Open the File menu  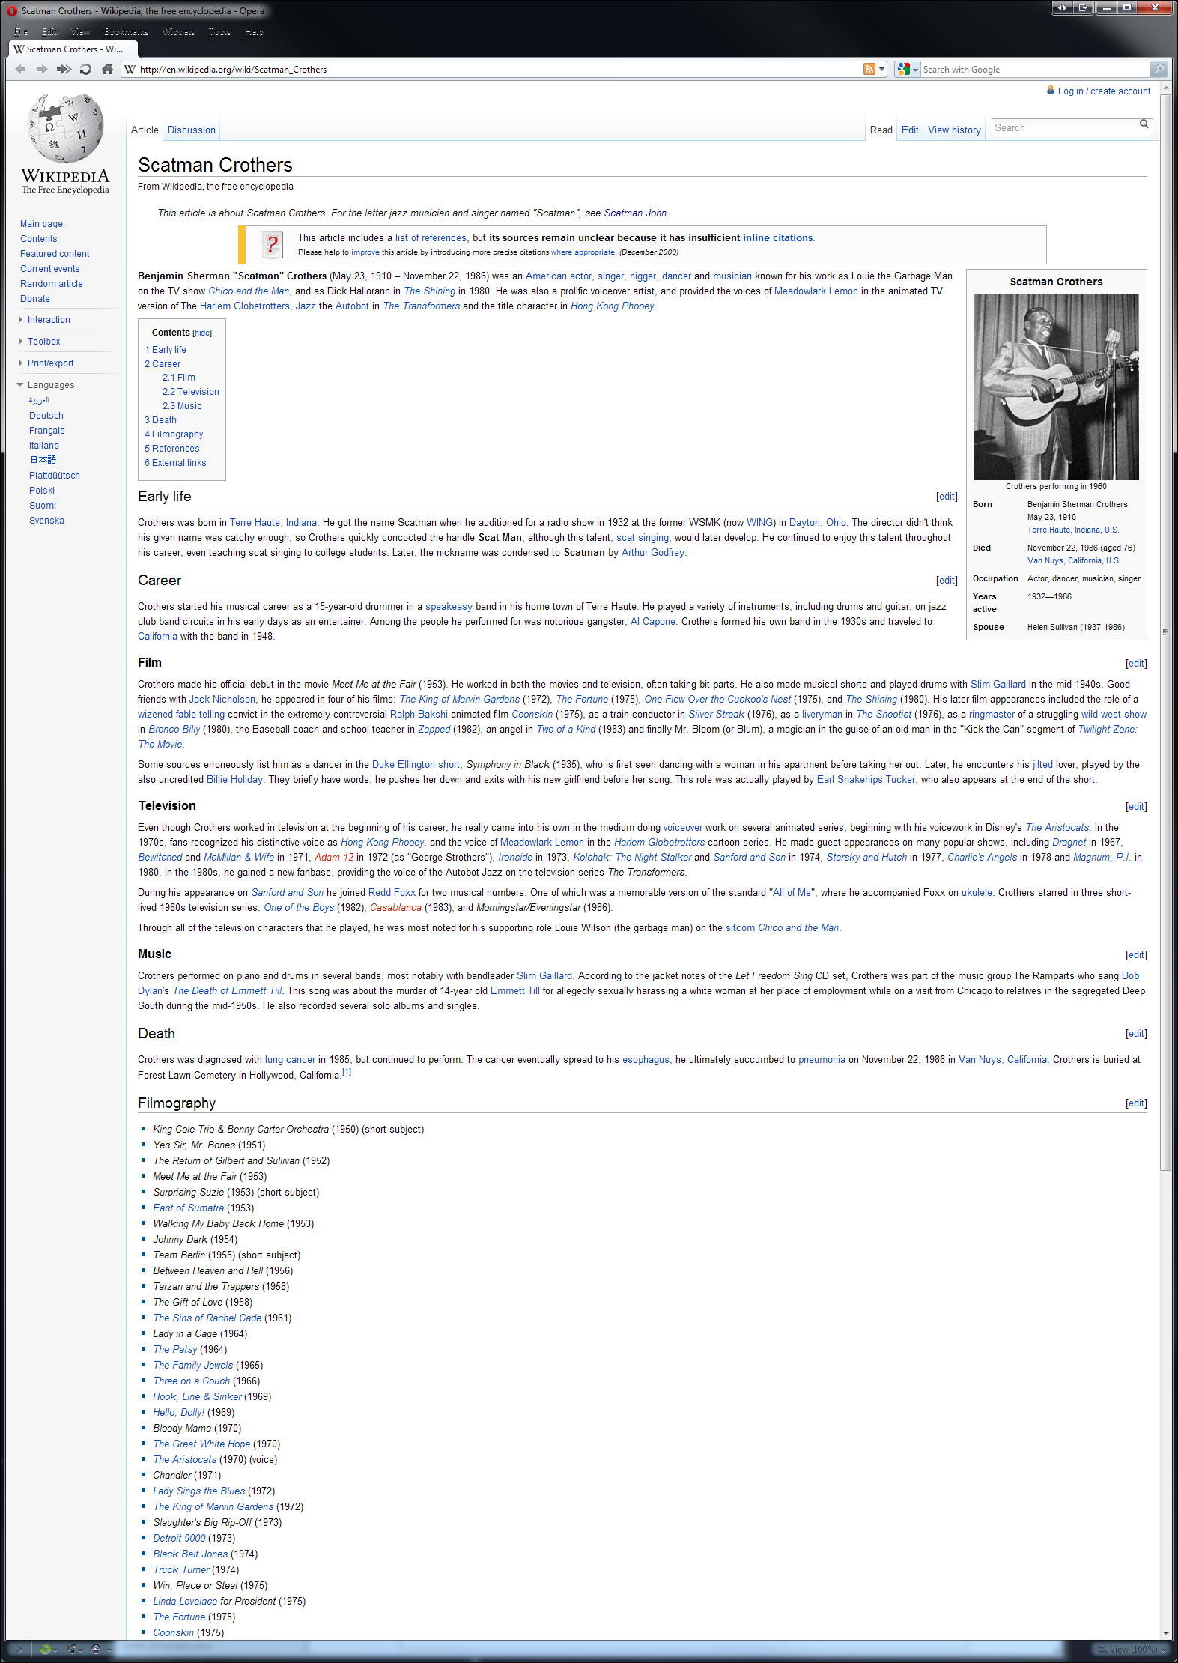pos(21,32)
